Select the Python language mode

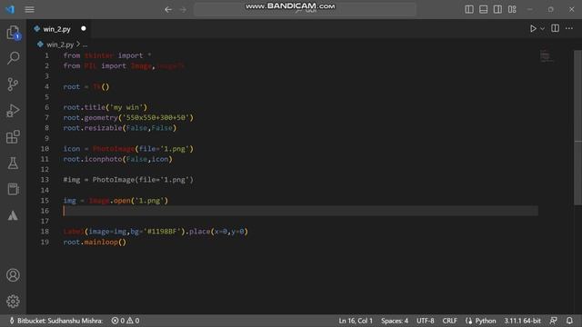tap(481, 321)
